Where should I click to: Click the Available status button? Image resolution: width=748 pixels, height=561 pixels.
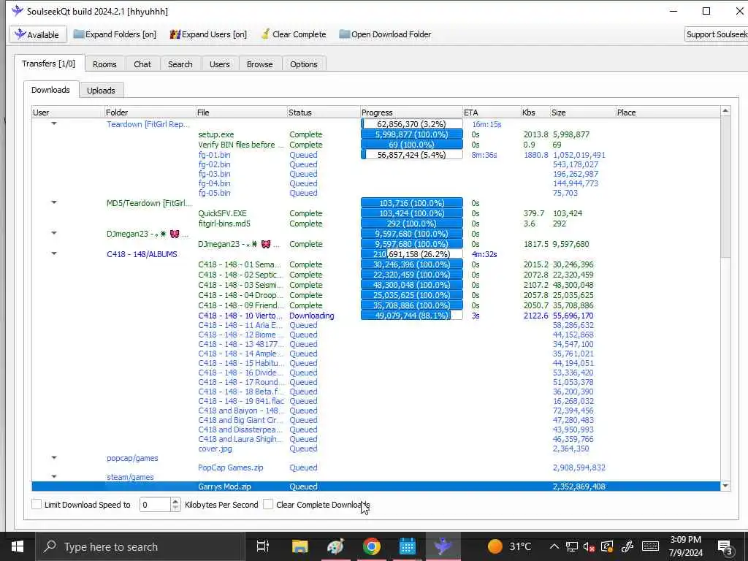(38, 34)
